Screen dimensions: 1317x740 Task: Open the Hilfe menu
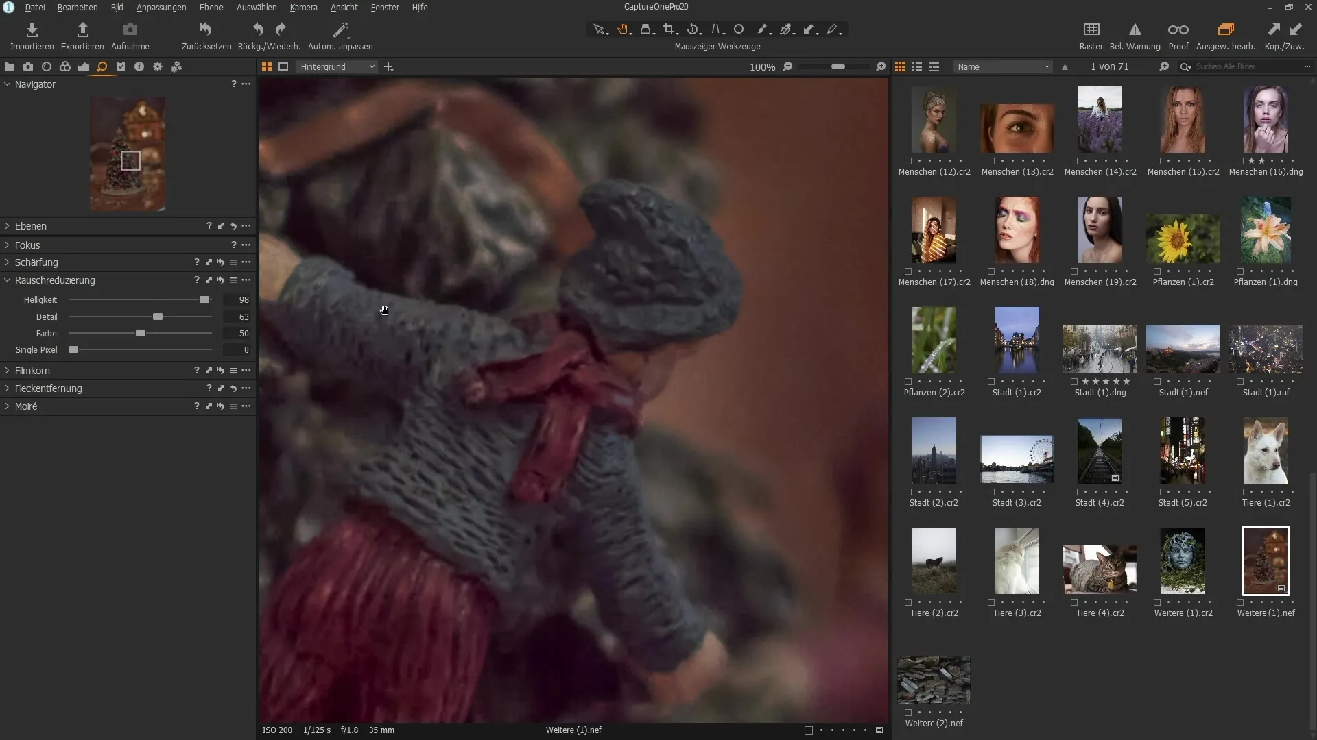tap(420, 7)
